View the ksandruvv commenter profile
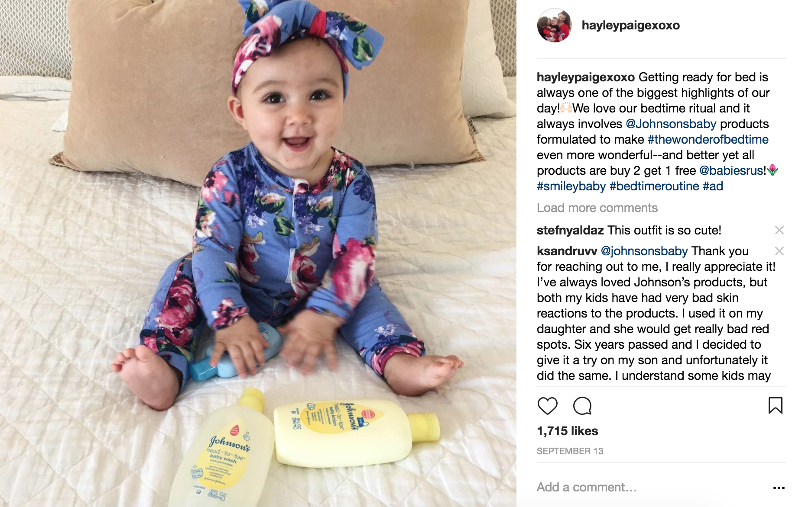The image size is (805, 507). [x=567, y=251]
